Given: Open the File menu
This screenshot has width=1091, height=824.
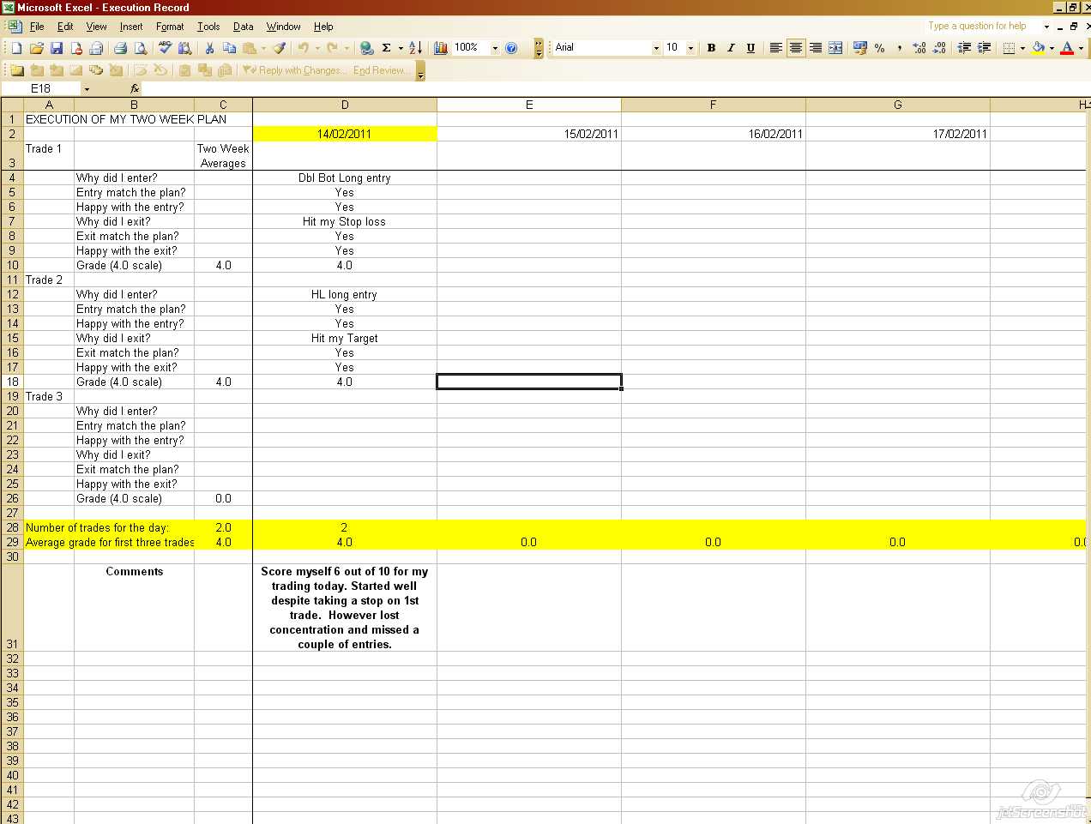Looking at the screenshot, I should pos(37,27).
